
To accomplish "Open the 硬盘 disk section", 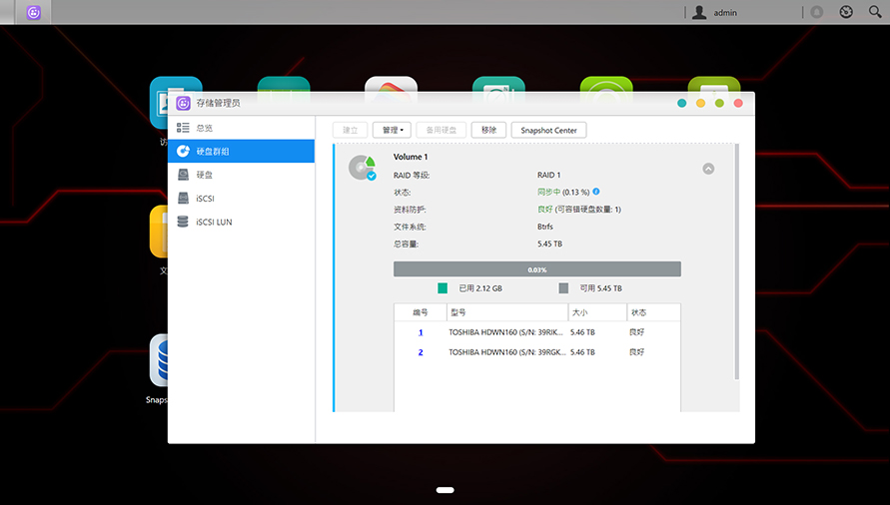I will [204, 175].
